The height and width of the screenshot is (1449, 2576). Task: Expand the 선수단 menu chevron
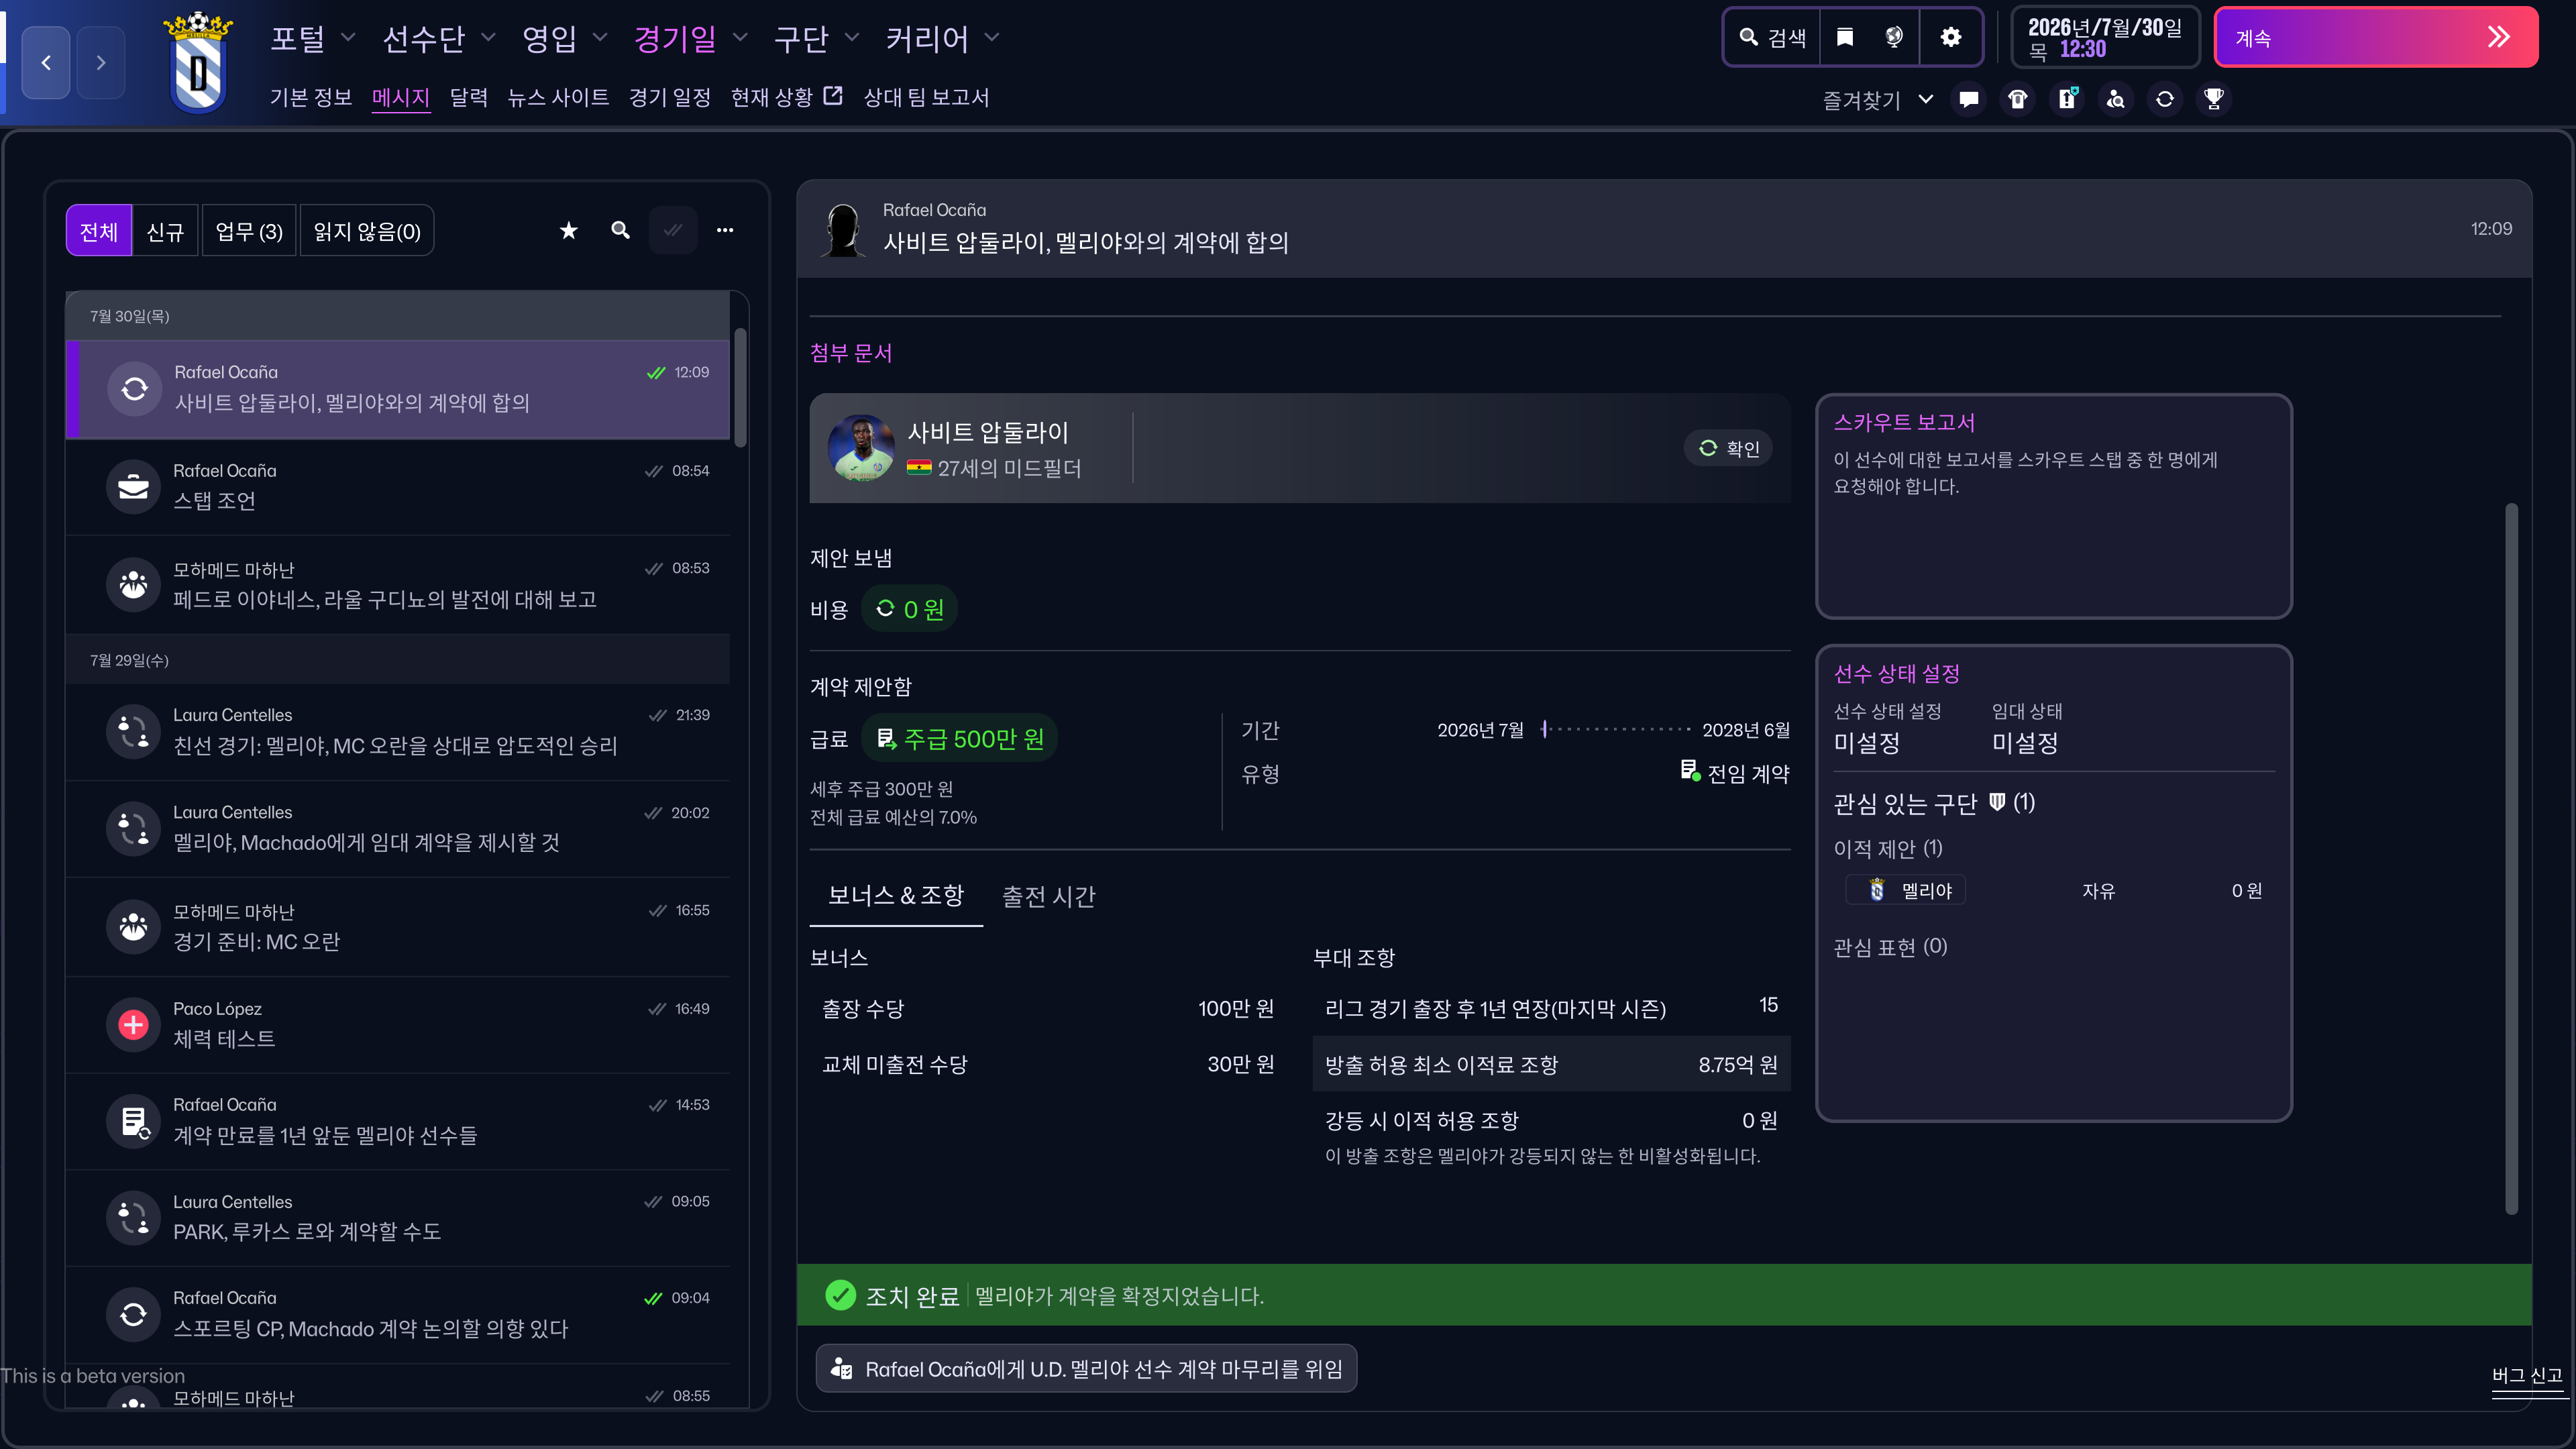click(488, 38)
